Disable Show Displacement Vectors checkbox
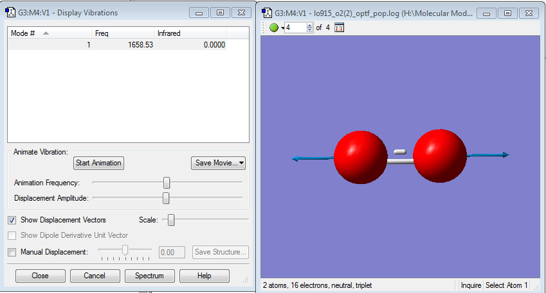 12,220
